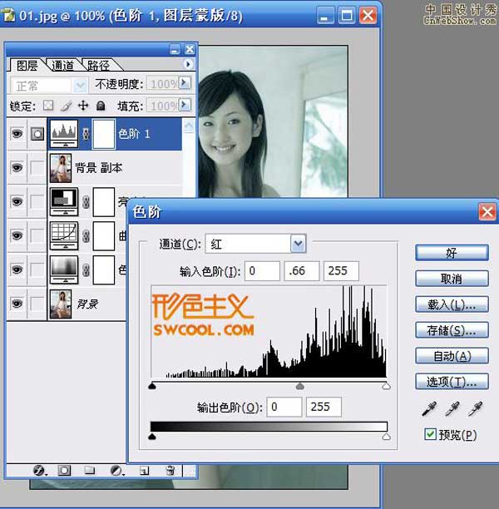Select the white point eyedropper in Levels
Image resolution: width=499 pixels, height=509 pixels.
click(476, 408)
